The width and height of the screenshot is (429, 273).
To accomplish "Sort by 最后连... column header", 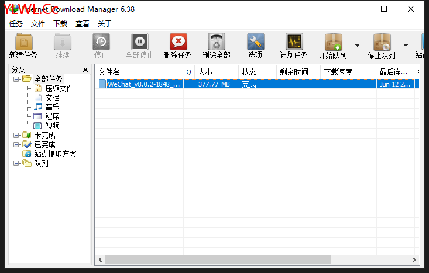I will [396, 72].
